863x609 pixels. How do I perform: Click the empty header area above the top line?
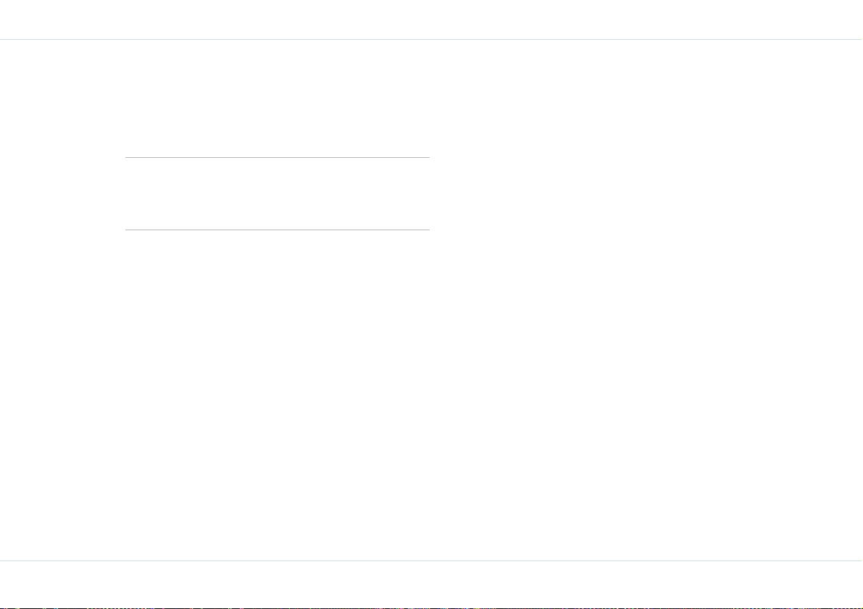click(x=432, y=20)
